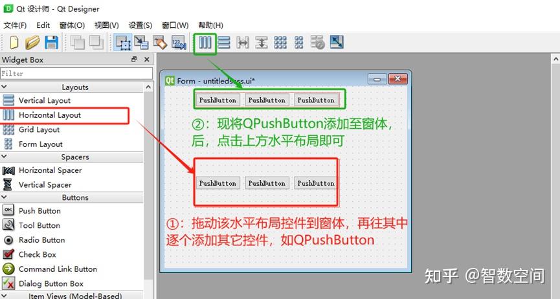Switch to Edit Tab Order mode

pyautogui.click(x=179, y=43)
